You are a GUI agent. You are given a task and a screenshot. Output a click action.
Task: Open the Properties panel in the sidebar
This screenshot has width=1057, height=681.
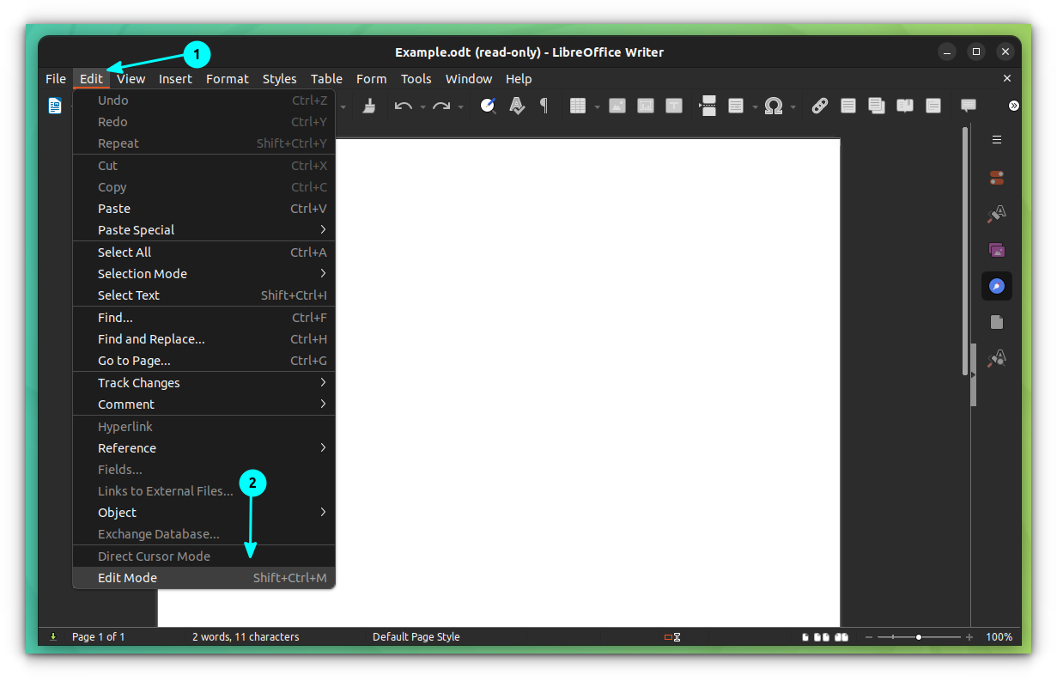[996, 178]
